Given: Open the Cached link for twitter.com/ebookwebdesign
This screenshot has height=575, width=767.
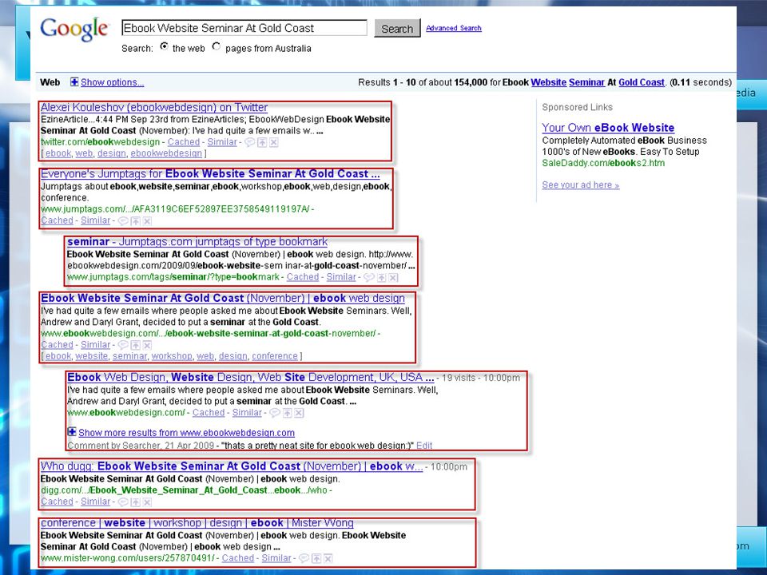Looking at the screenshot, I should click(x=184, y=142).
